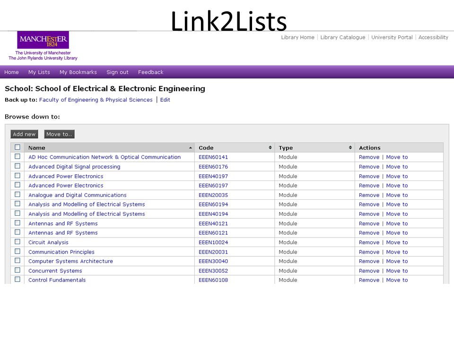The width and height of the screenshot is (454, 340).
Task: Open the Library Home link
Action: coord(297,37)
